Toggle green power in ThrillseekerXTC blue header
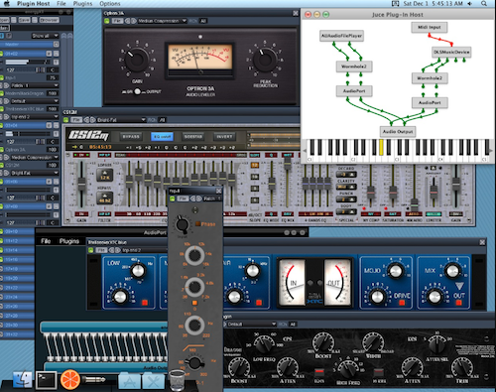 90,250
